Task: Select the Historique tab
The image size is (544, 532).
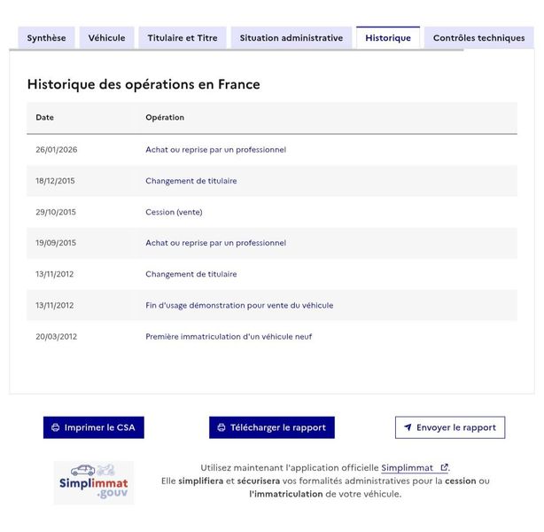Action: point(388,38)
